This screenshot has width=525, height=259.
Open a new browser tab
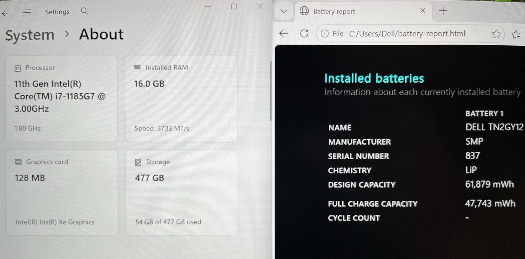[x=443, y=11]
